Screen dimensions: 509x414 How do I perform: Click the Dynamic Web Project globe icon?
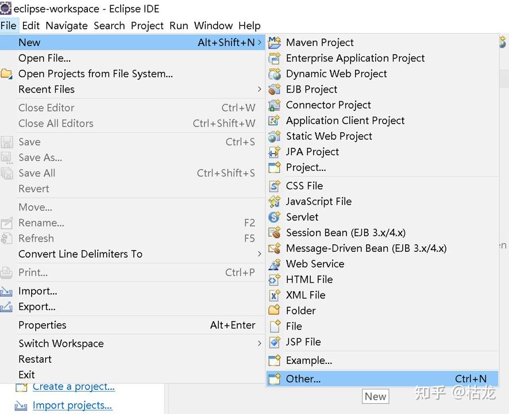(275, 74)
